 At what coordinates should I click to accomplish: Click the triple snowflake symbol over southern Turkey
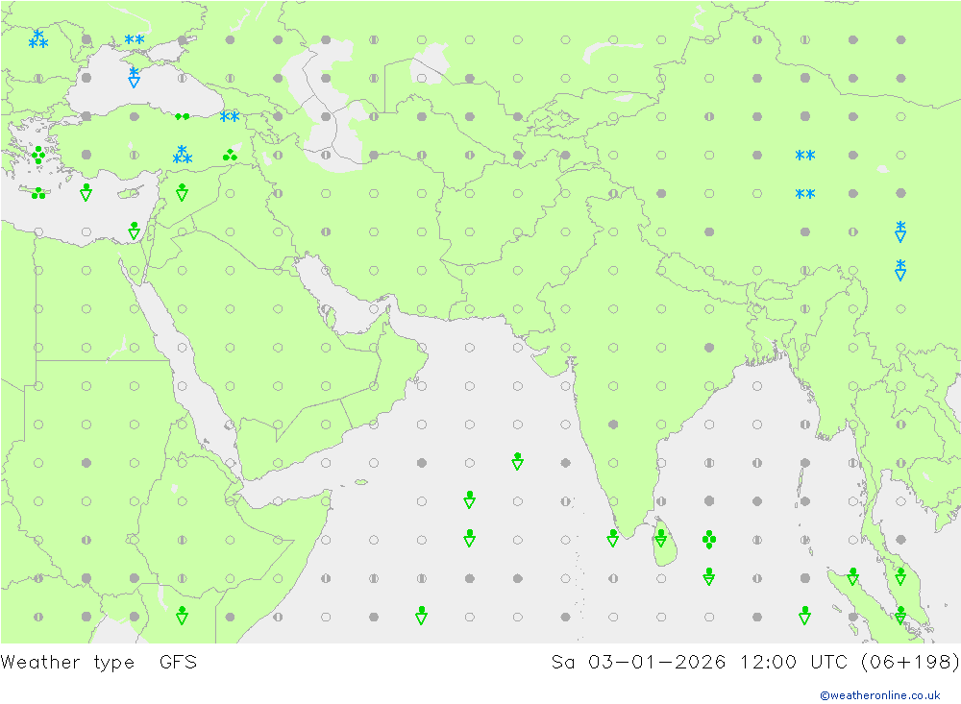(x=182, y=155)
